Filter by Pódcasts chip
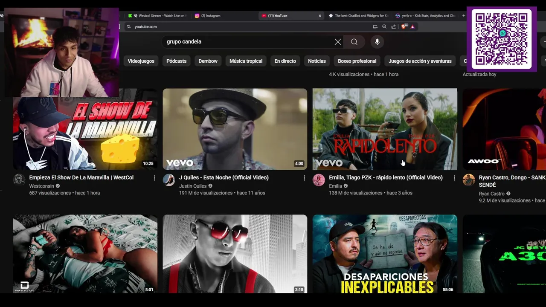The height and width of the screenshot is (307, 546). [176, 61]
